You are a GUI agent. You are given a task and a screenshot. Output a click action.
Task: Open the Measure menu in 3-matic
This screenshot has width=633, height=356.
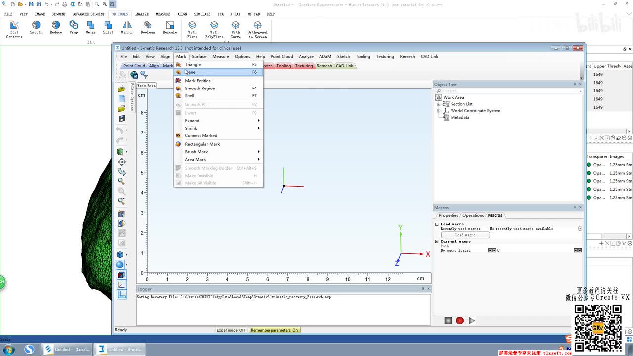click(221, 56)
